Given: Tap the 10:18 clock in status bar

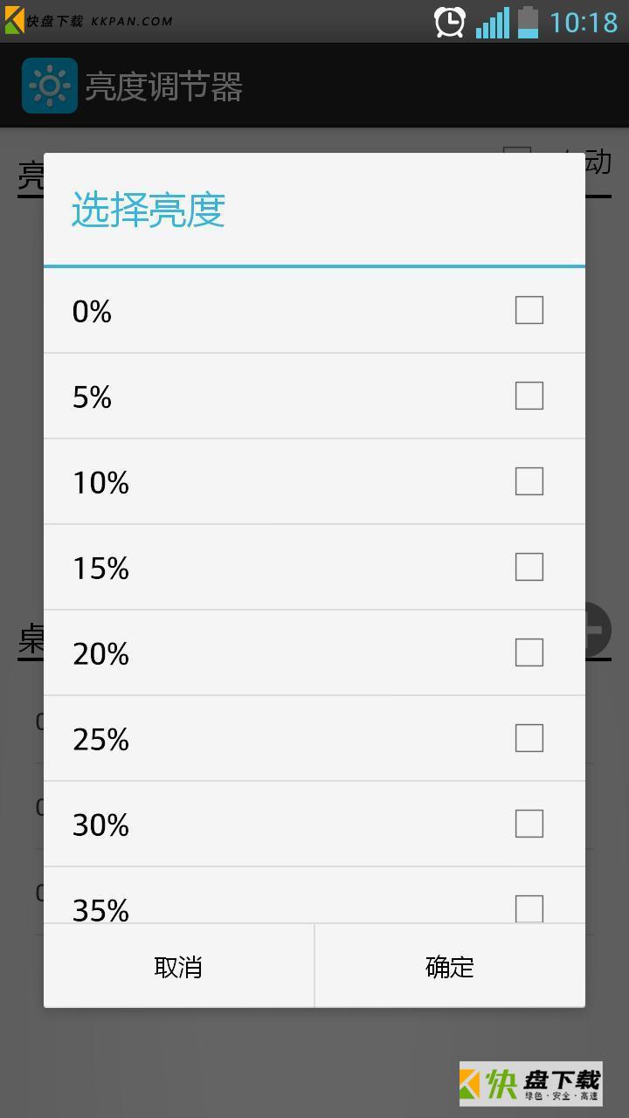Looking at the screenshot, I should click(584, 22).
